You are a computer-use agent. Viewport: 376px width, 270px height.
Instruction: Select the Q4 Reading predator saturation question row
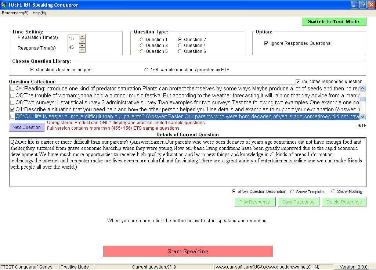click(187, 89)
